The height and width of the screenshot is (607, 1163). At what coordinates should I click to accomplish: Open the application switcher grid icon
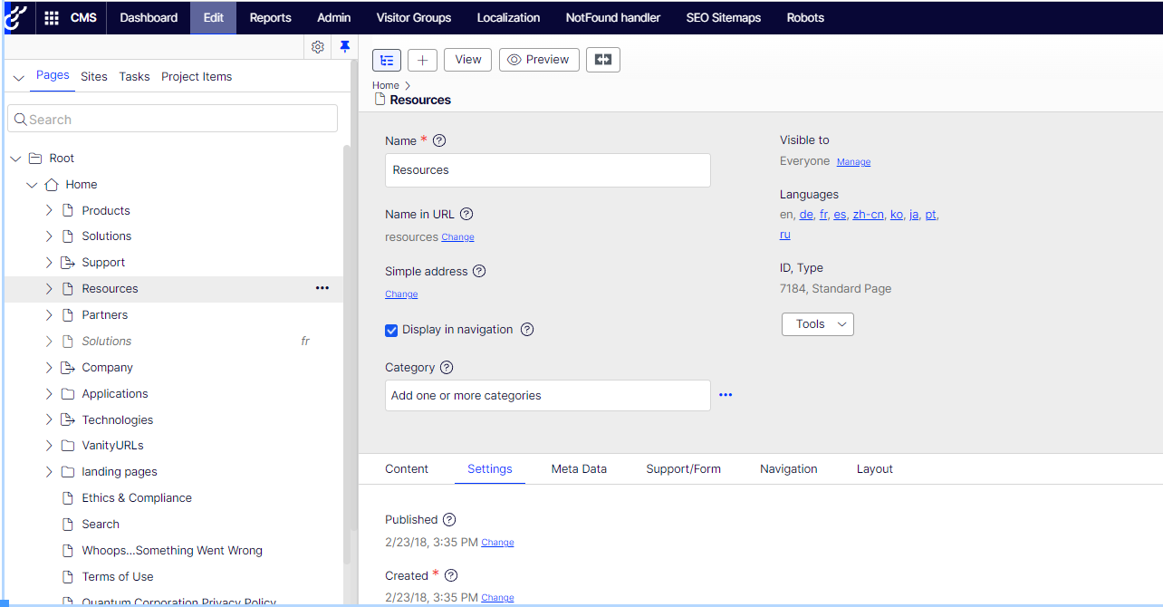point(52,17)
